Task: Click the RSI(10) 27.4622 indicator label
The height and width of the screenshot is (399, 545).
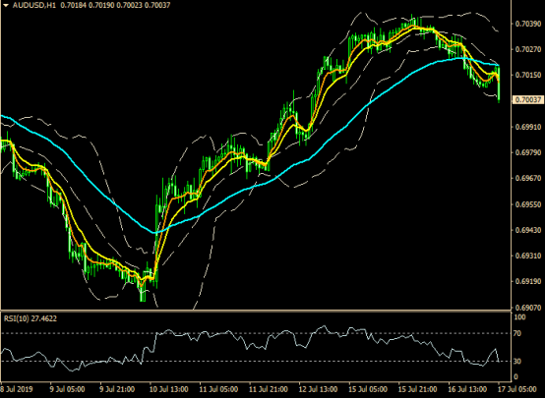Action: click(30, 318)
